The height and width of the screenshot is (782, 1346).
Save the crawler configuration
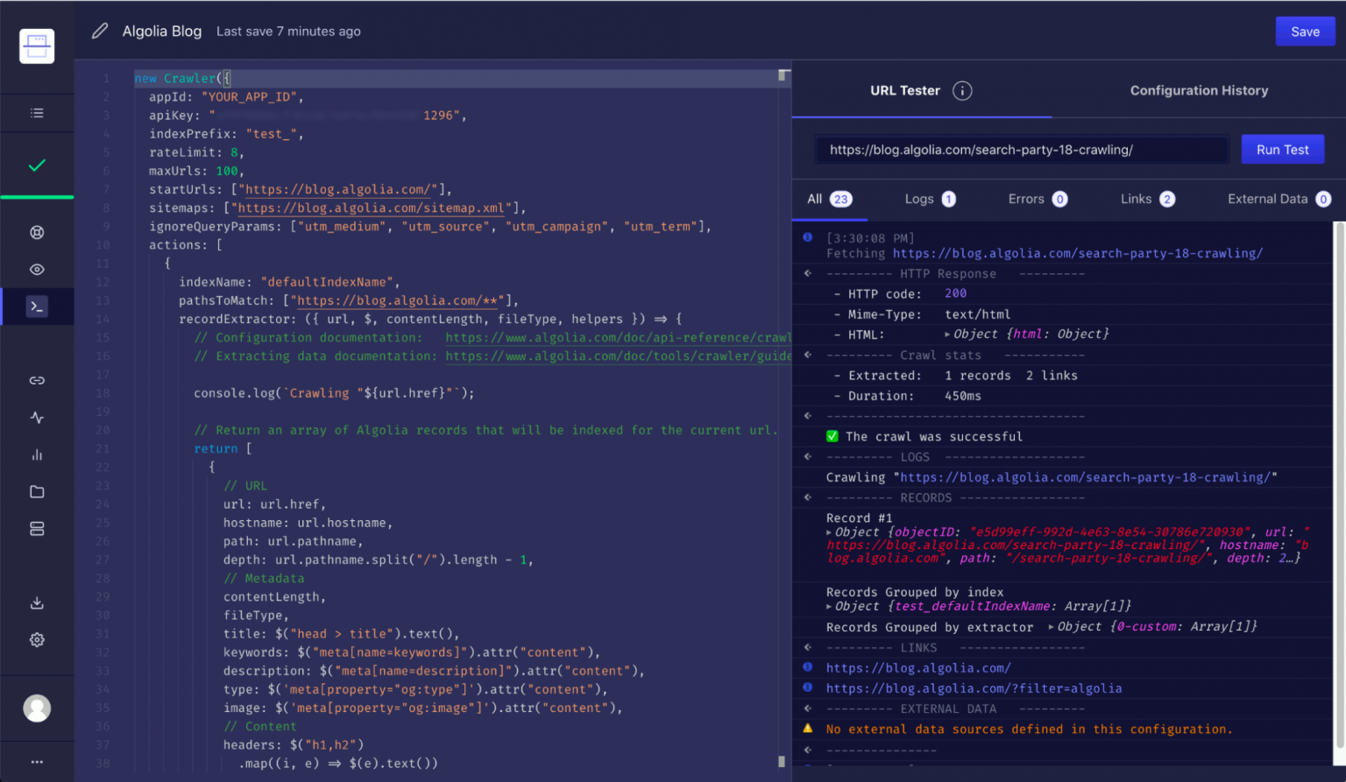point(1305,32)
